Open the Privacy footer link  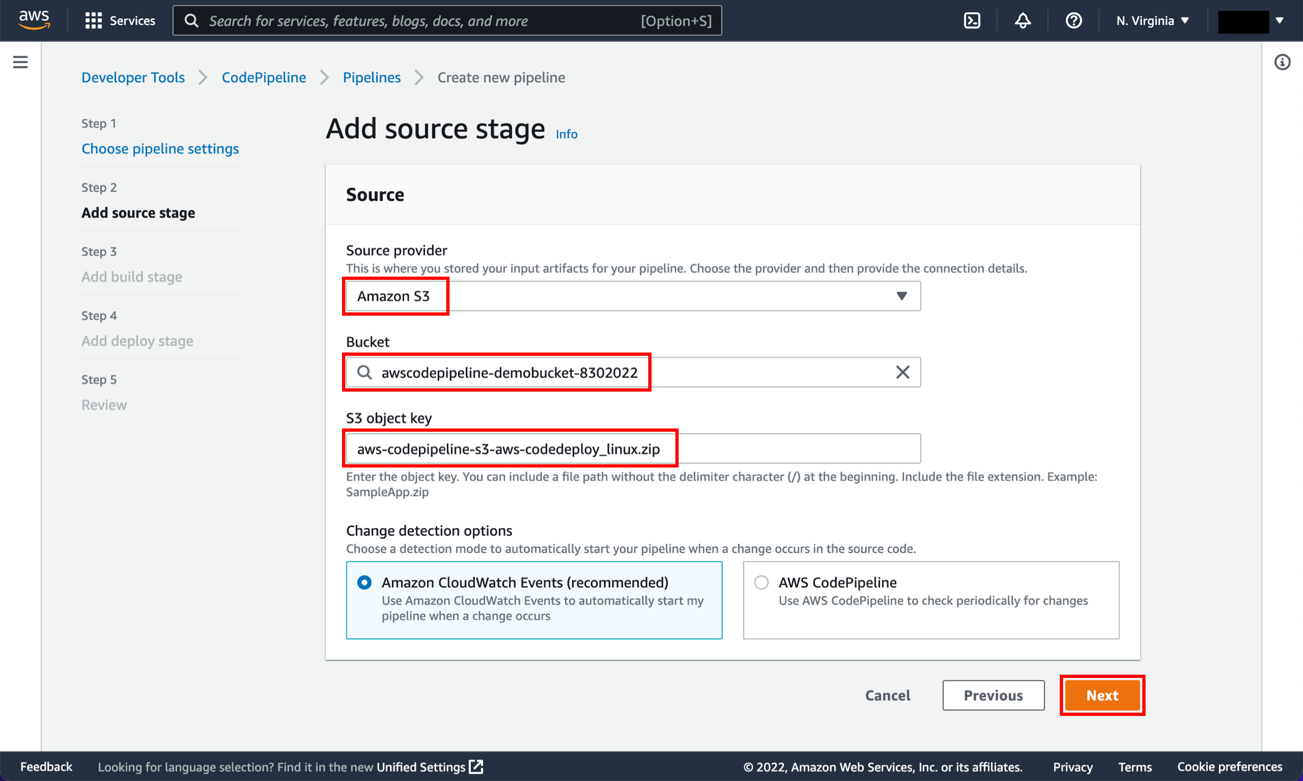click(x=1072, y=767)
